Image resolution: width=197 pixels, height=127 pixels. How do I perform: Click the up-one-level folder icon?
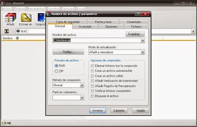6,31
